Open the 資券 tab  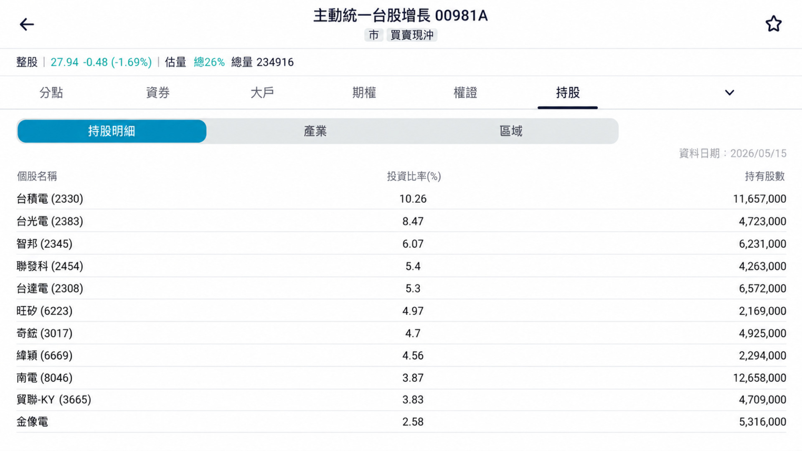pyautogui.click(x=158, y=93)
